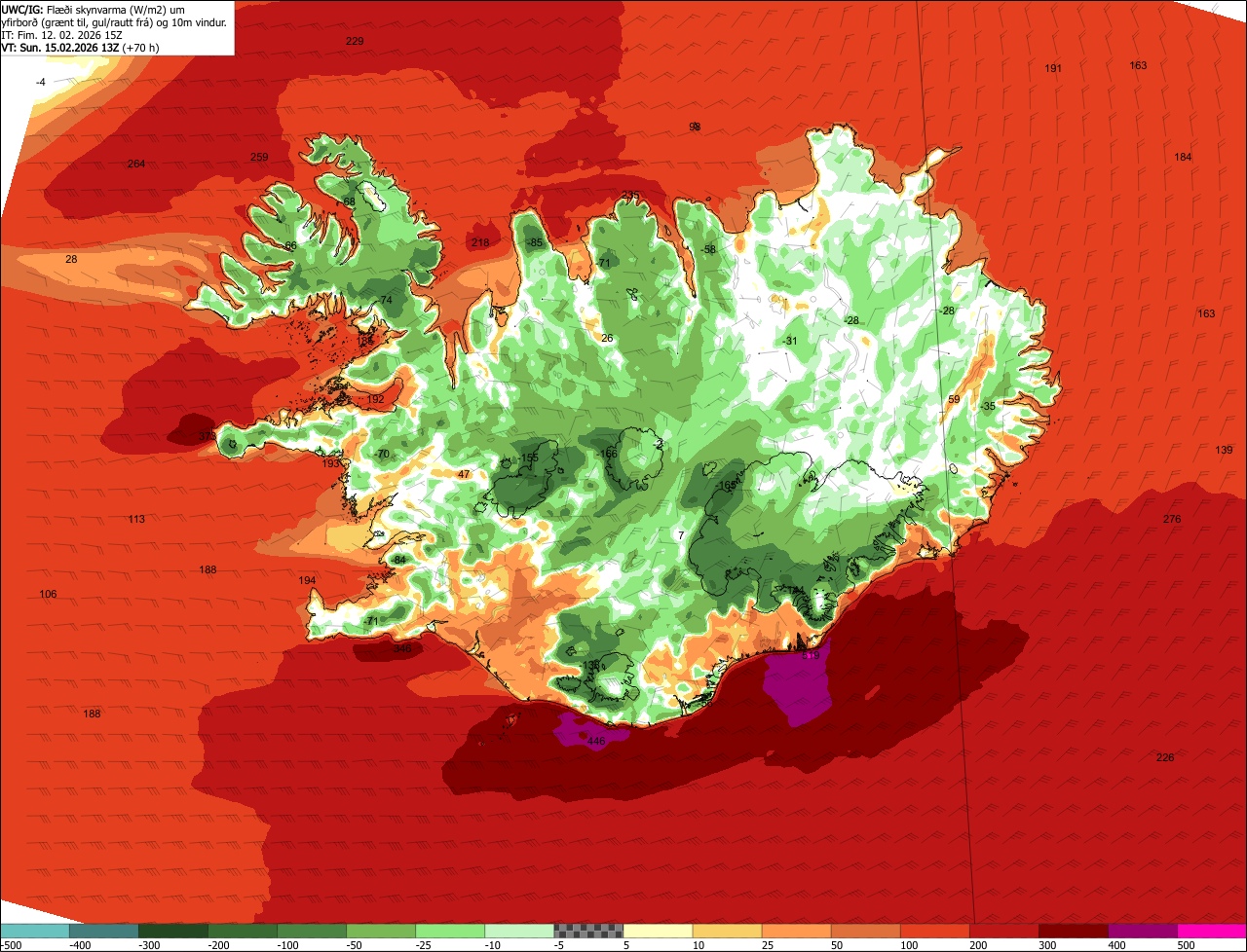Viewport: 1247px width, 952px height.
Task: Click the map value '47' in west Iceland
Action: 464,474
